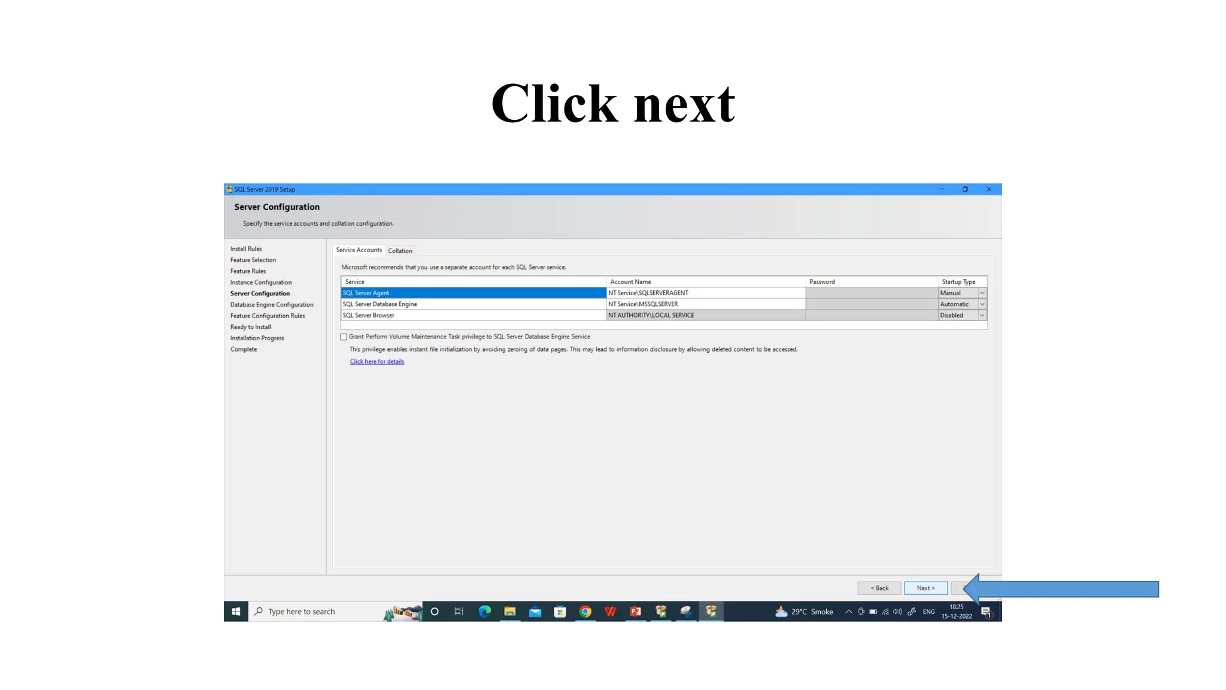The width and height of the screenshot is (1226, 690).
Task: Click the NT AUTHORITY\LOCAL SERVICE account cell
Action: (706, 316)
